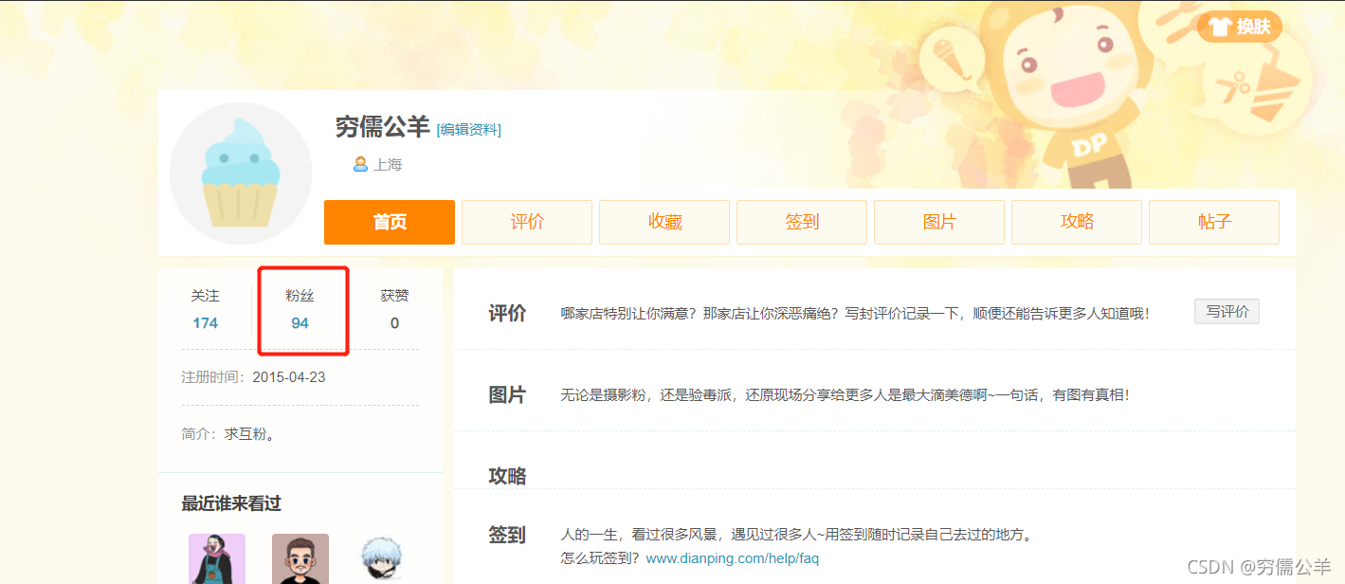The image size is (1345, 584).
Task: Click the 获赞 likes count 0
Action: (x=394, y=323)
